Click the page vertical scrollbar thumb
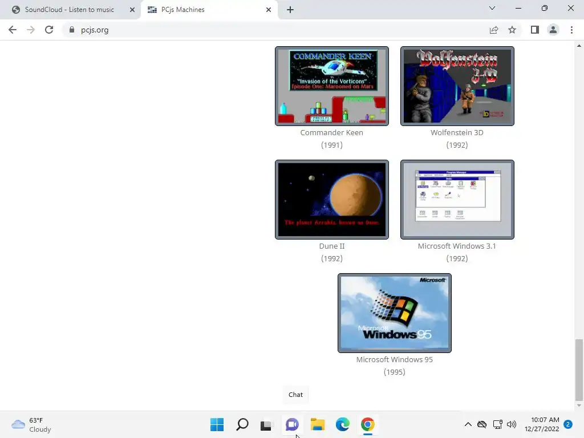Image resolution: width=584 pixels, height=438 pixels. click(x=579, y=369)
